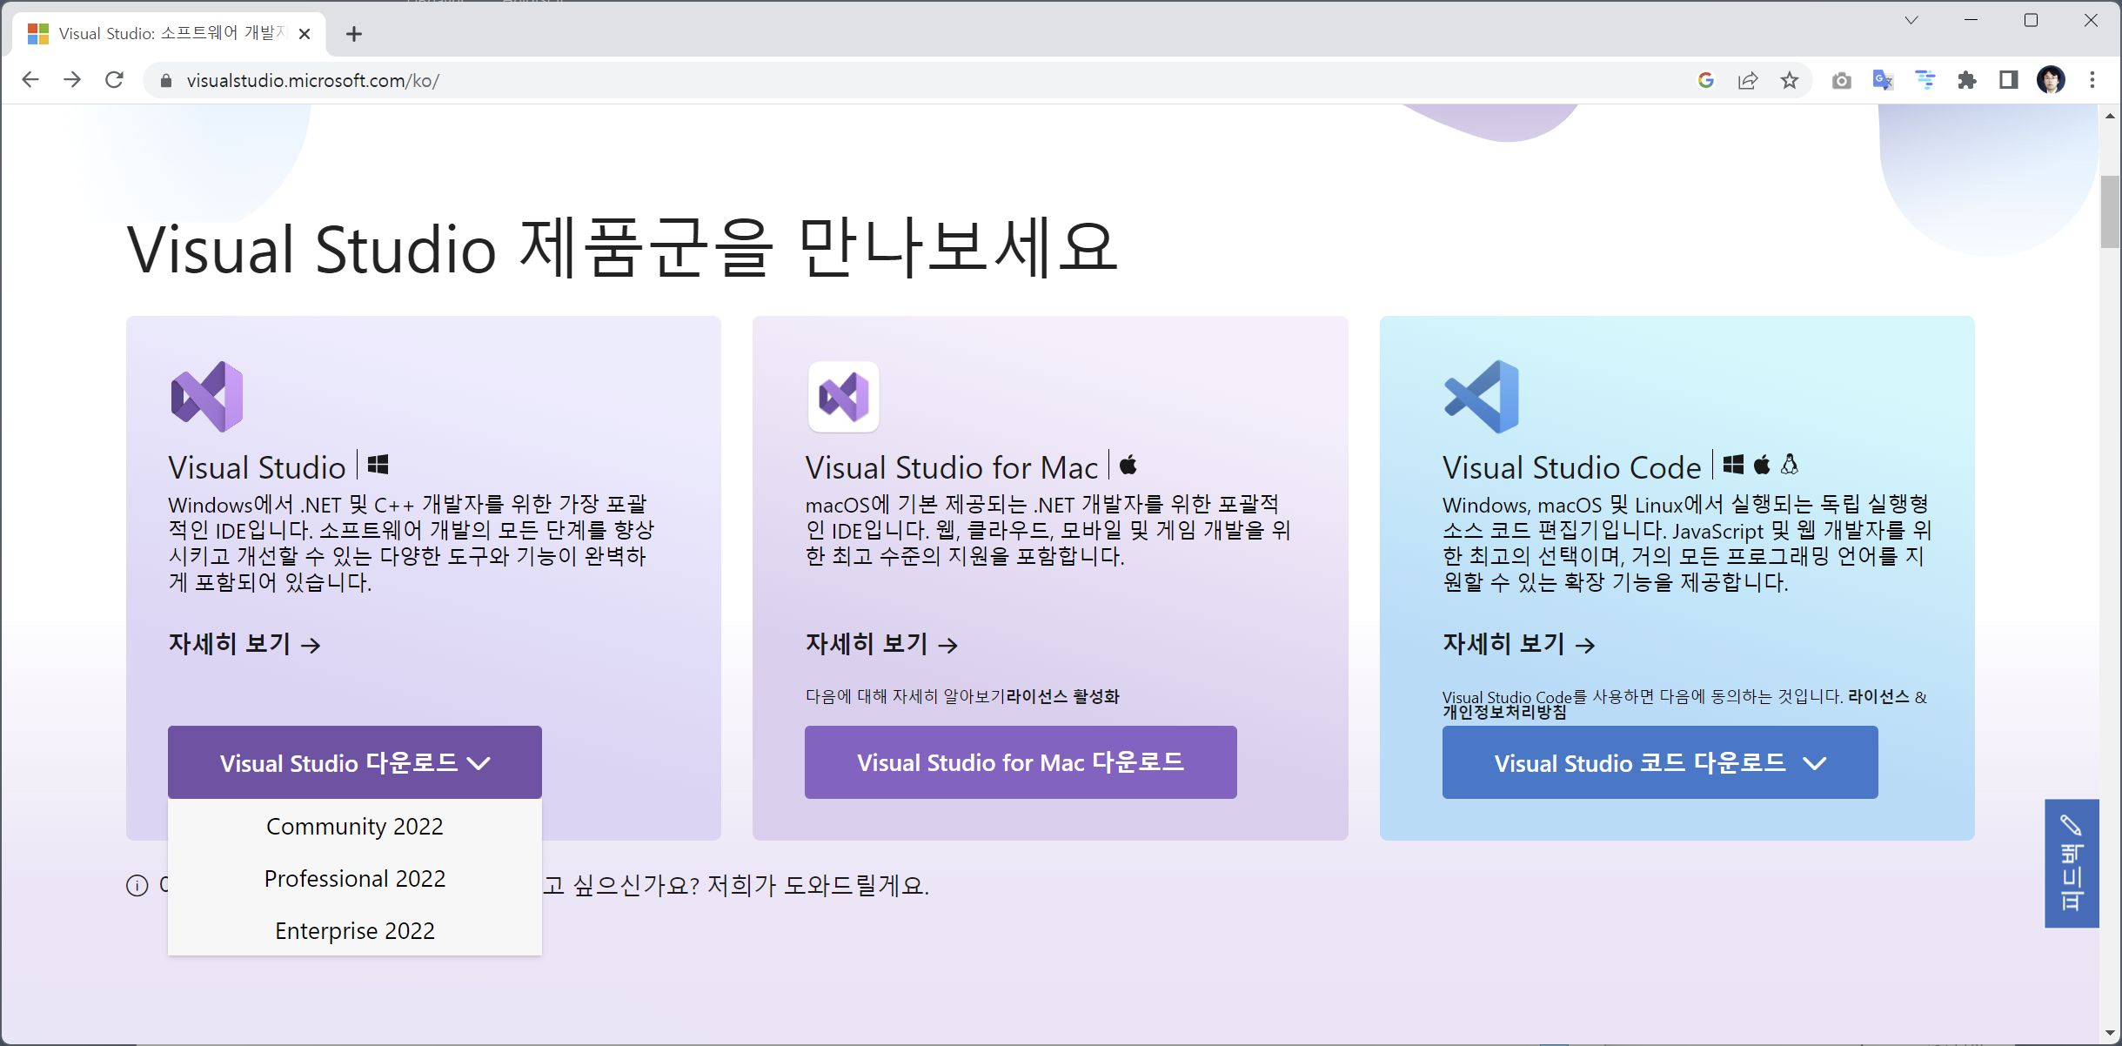Click the heading Visual Studio 제품군을 만나보세요

pos(623,249)
